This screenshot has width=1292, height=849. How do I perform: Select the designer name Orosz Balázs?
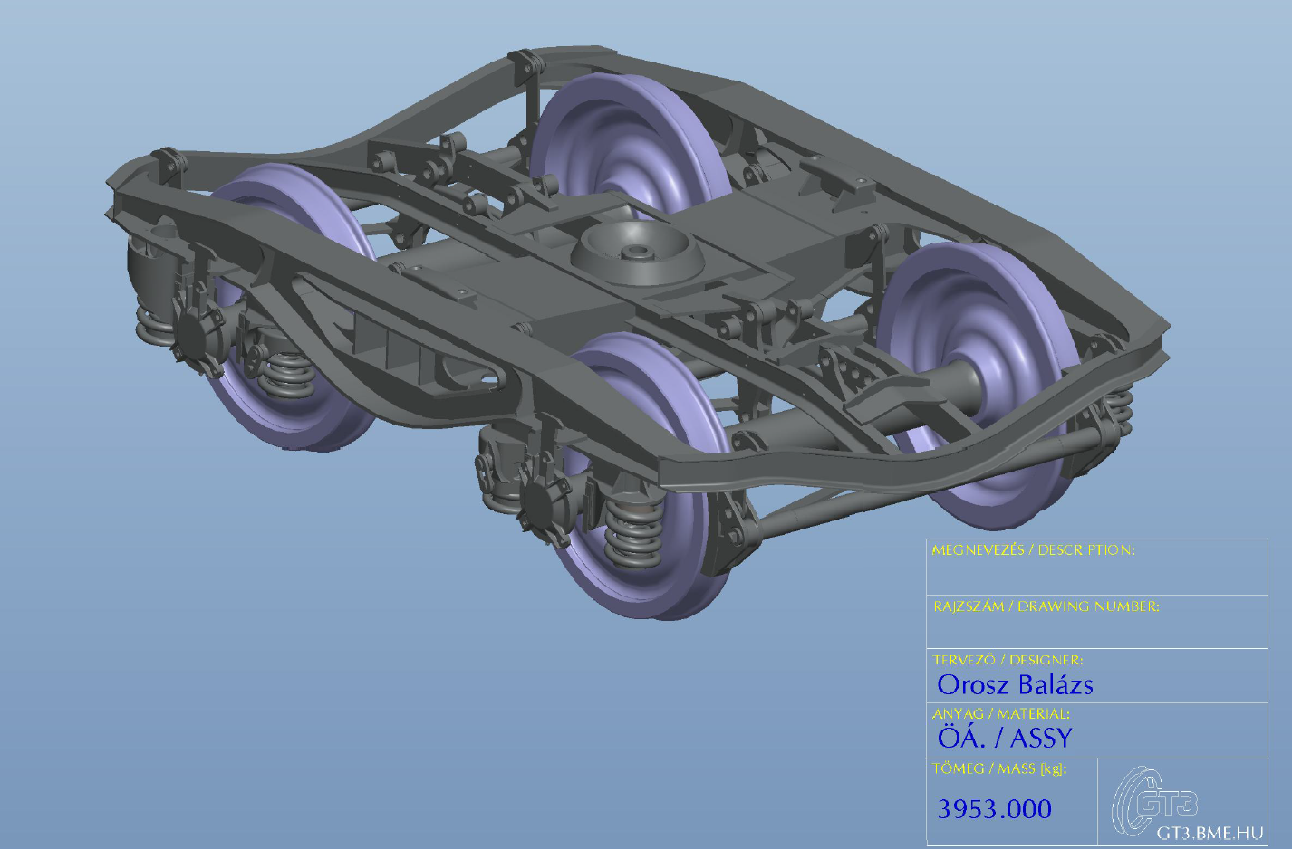[x=1015, y=685]
